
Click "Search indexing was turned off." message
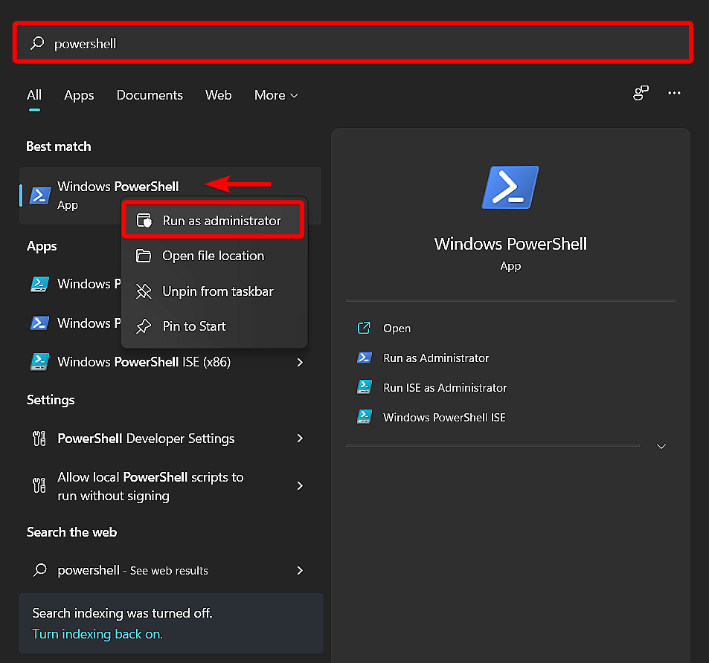click(x=122, y=613)
